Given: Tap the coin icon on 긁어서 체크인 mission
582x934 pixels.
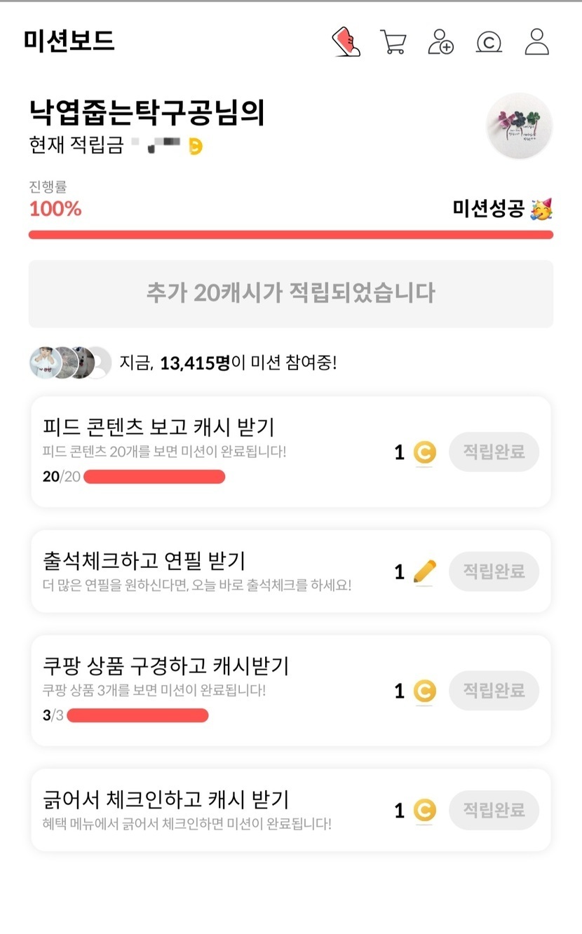Looking at the screenshot, I should pos(424,811).
